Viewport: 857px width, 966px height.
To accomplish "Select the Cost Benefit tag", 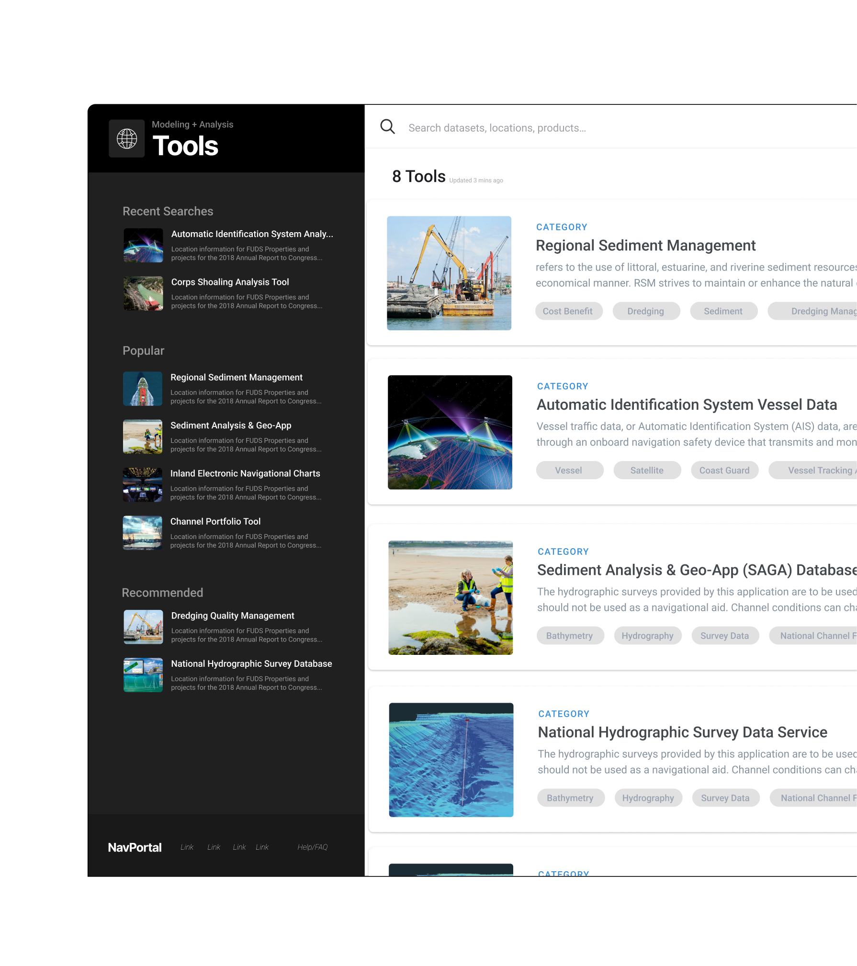I will pyautogui.click(x=568, y=311).
